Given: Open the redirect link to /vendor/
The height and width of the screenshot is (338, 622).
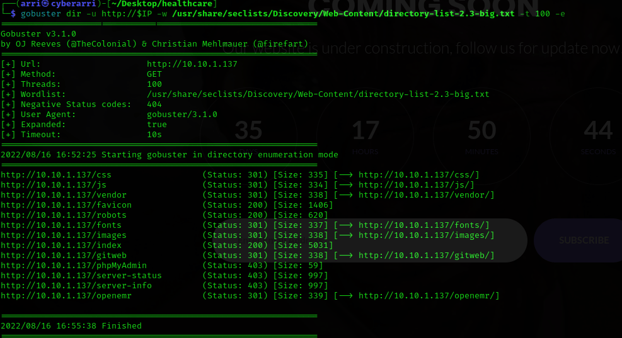Looking at the screenshot, I should click(x=426, y=195).
